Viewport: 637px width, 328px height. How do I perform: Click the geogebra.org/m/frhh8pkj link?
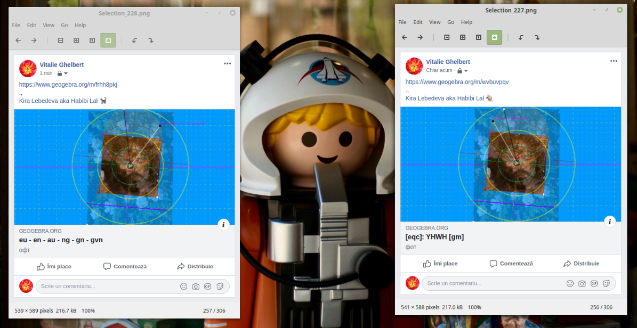click(68, 85)
